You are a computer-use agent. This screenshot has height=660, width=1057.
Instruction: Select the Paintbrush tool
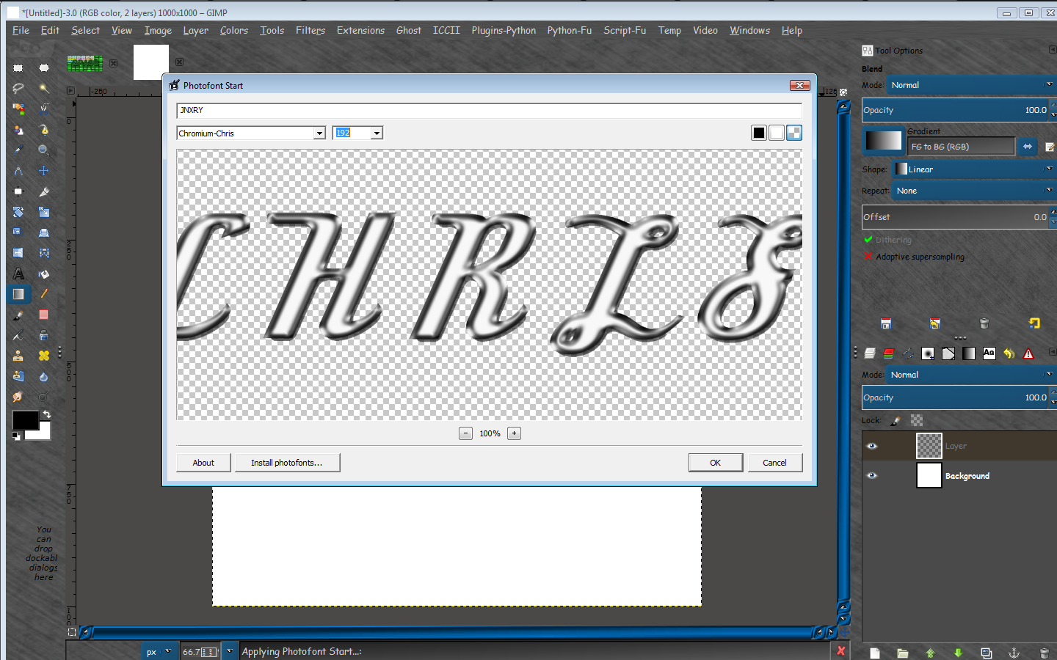(18, 315)
